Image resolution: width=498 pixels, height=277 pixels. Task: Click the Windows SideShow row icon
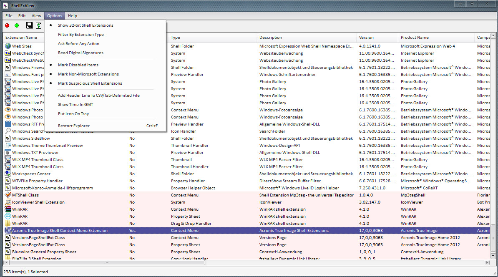[x=8, y=138]
